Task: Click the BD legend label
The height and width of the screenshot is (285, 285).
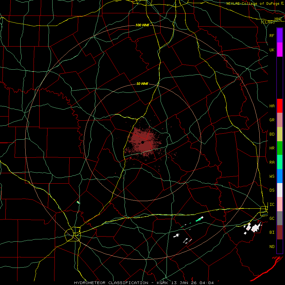Action: 272,134
